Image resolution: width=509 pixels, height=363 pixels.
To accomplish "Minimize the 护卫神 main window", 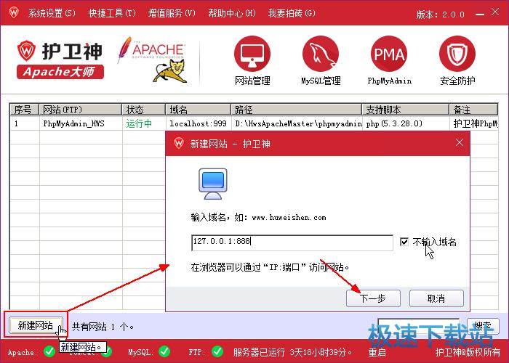I will [480, 14].
